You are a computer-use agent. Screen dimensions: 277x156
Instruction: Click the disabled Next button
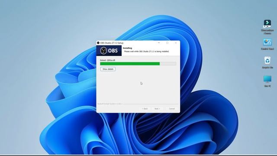pyautogui.click(x=157, y=109)
